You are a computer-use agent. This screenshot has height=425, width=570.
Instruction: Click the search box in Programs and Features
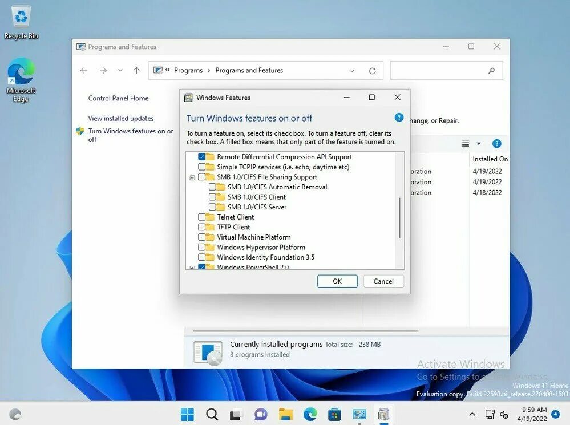tap(446, 71)
